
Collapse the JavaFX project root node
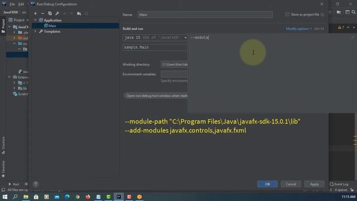coord(9,27)
